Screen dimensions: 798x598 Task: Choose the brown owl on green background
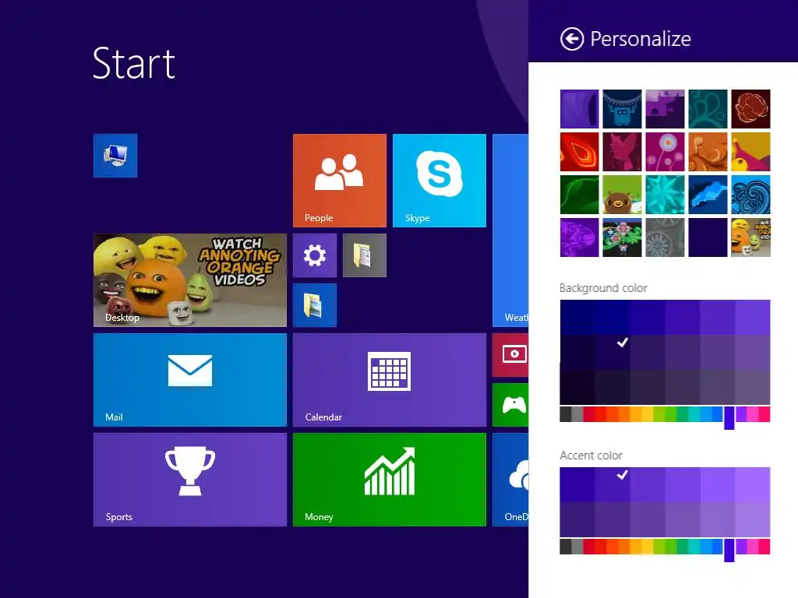pos(622,194)
